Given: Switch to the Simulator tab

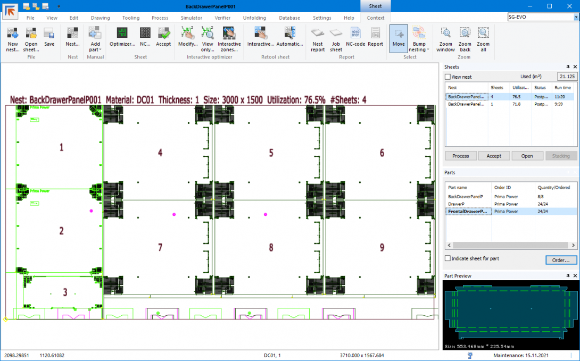Looking at the screenshot, I should (191, 18).
